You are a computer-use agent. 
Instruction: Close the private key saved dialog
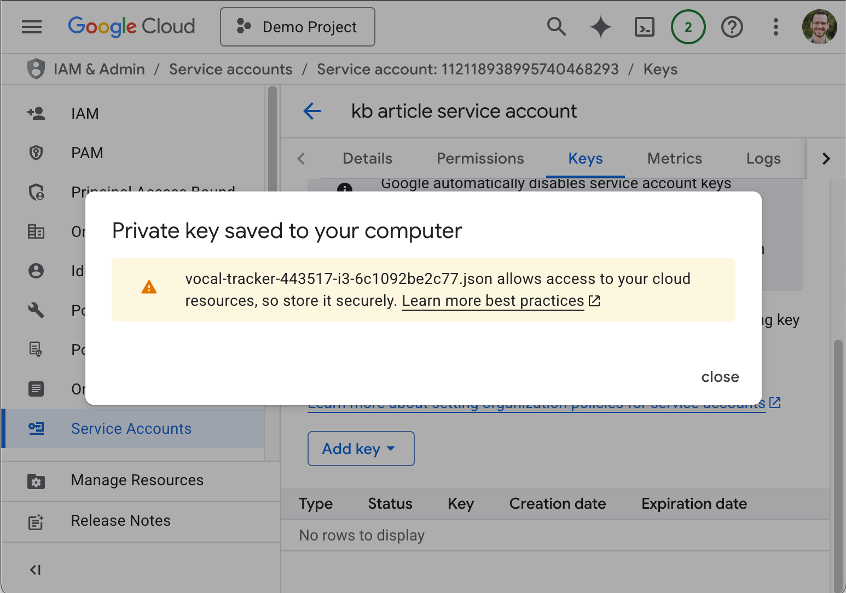[x=720, y=377]
